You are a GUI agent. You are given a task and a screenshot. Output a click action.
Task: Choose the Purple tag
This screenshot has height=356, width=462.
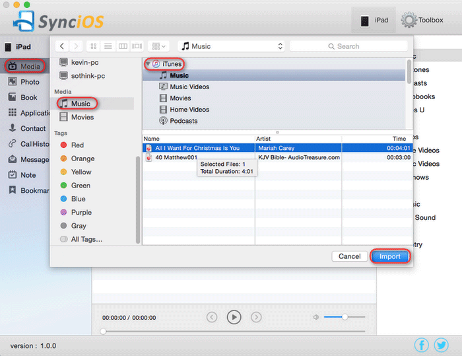click(76, 212)
